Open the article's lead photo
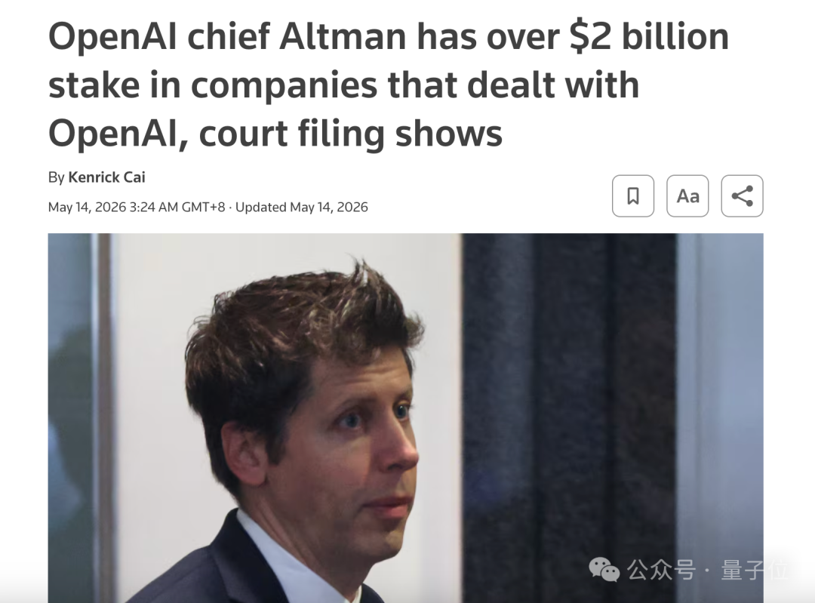 coord(405,418)
